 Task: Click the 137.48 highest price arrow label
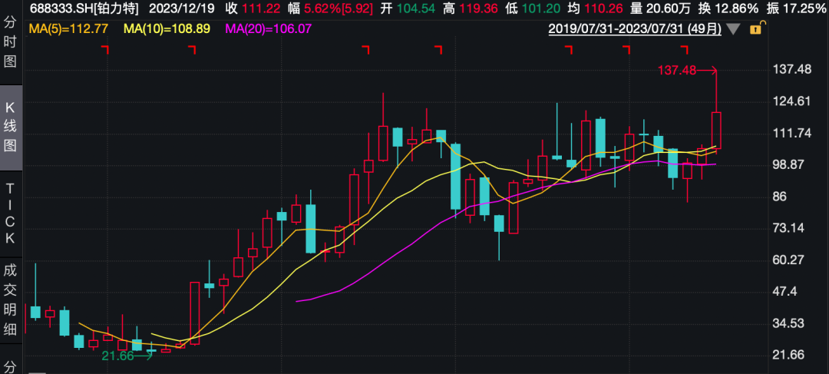tap(678, 71)
